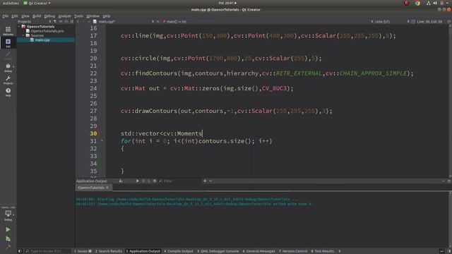
Task: Build the project with the hammer icon
Action: pyautogui.click(x=8, y=246)
